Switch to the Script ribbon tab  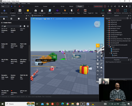click(63, 6)
